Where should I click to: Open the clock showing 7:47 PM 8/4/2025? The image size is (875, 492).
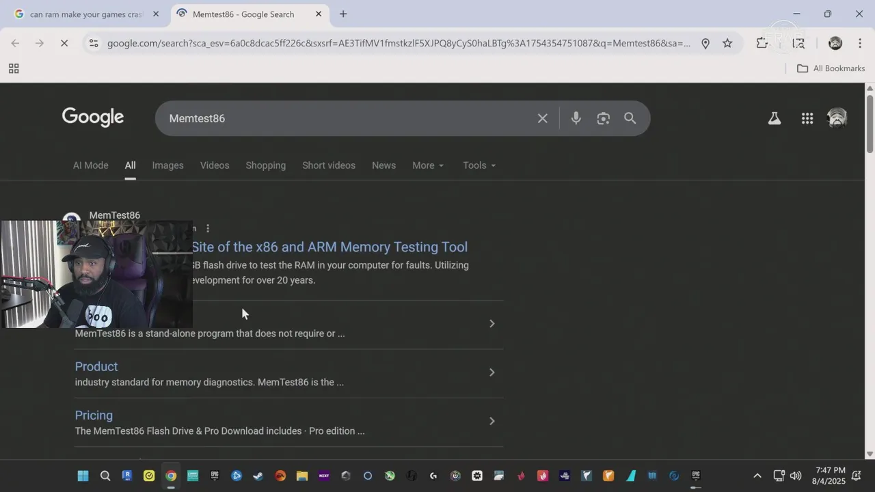tap(829, 476)
